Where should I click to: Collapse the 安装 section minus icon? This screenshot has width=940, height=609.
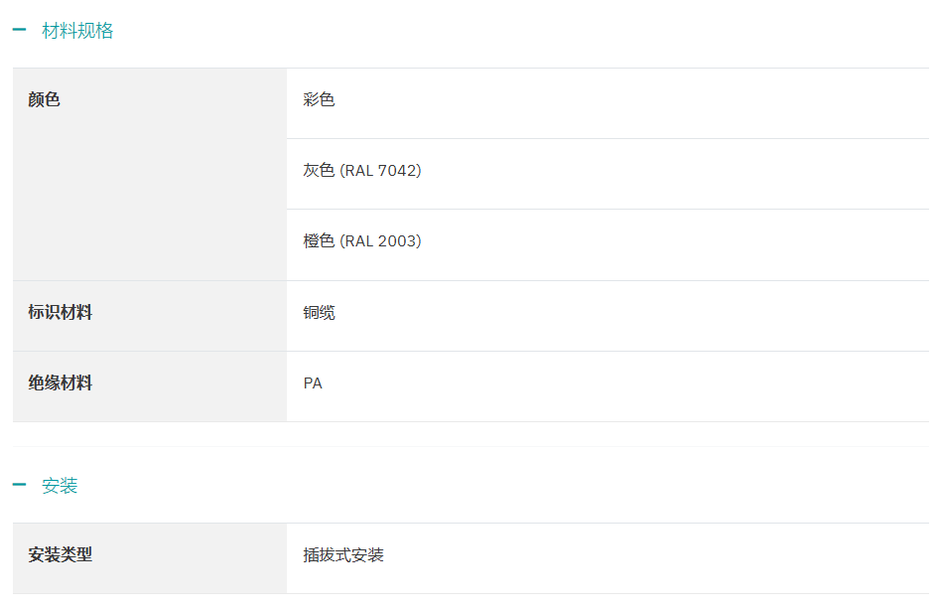coord(19,486)
